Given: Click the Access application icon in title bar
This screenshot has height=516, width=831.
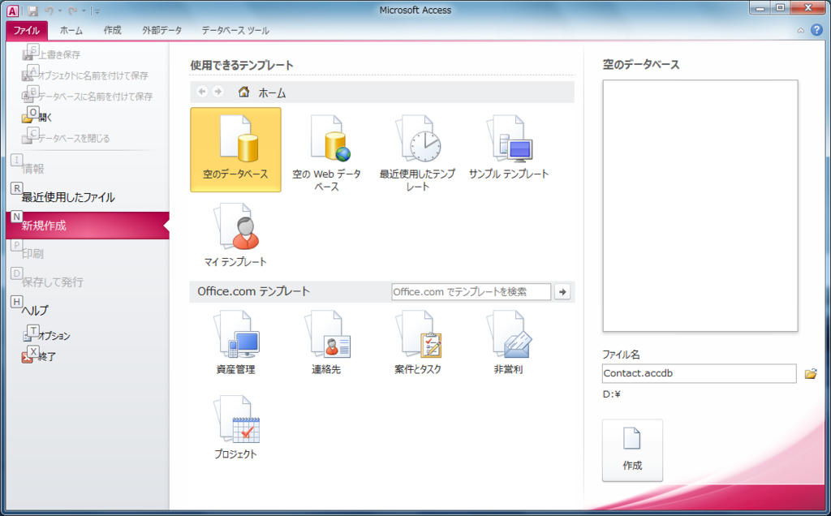Looking at the screenshot, I should (x=12, y=11).
